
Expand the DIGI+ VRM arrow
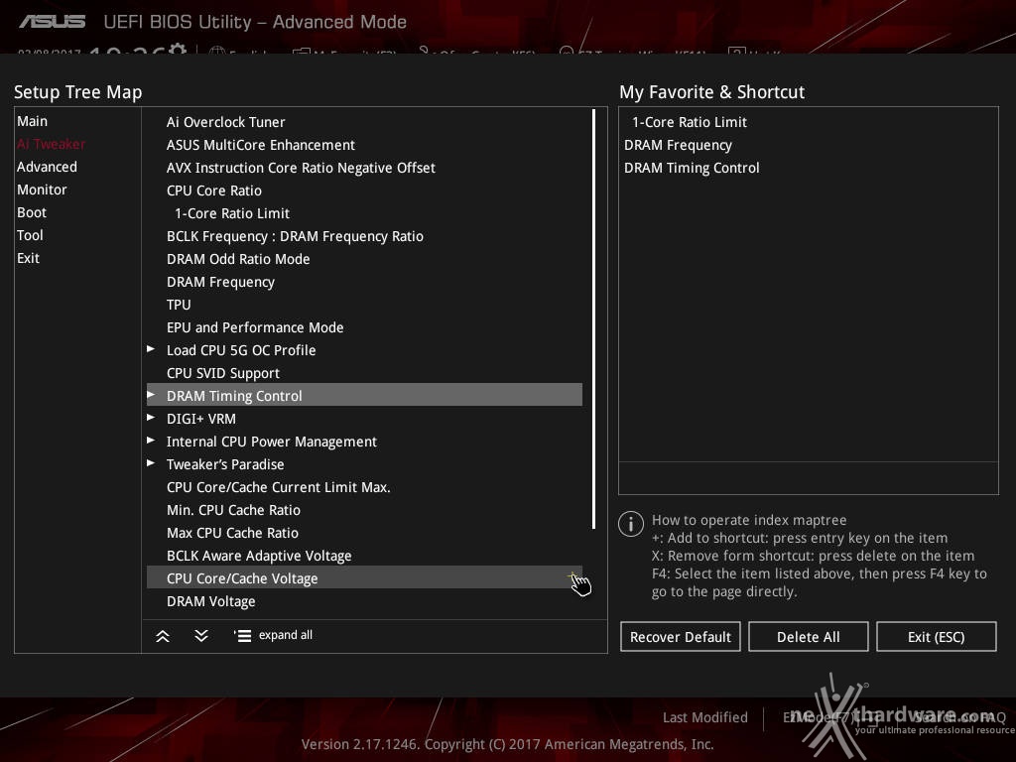tap(151, 418)
